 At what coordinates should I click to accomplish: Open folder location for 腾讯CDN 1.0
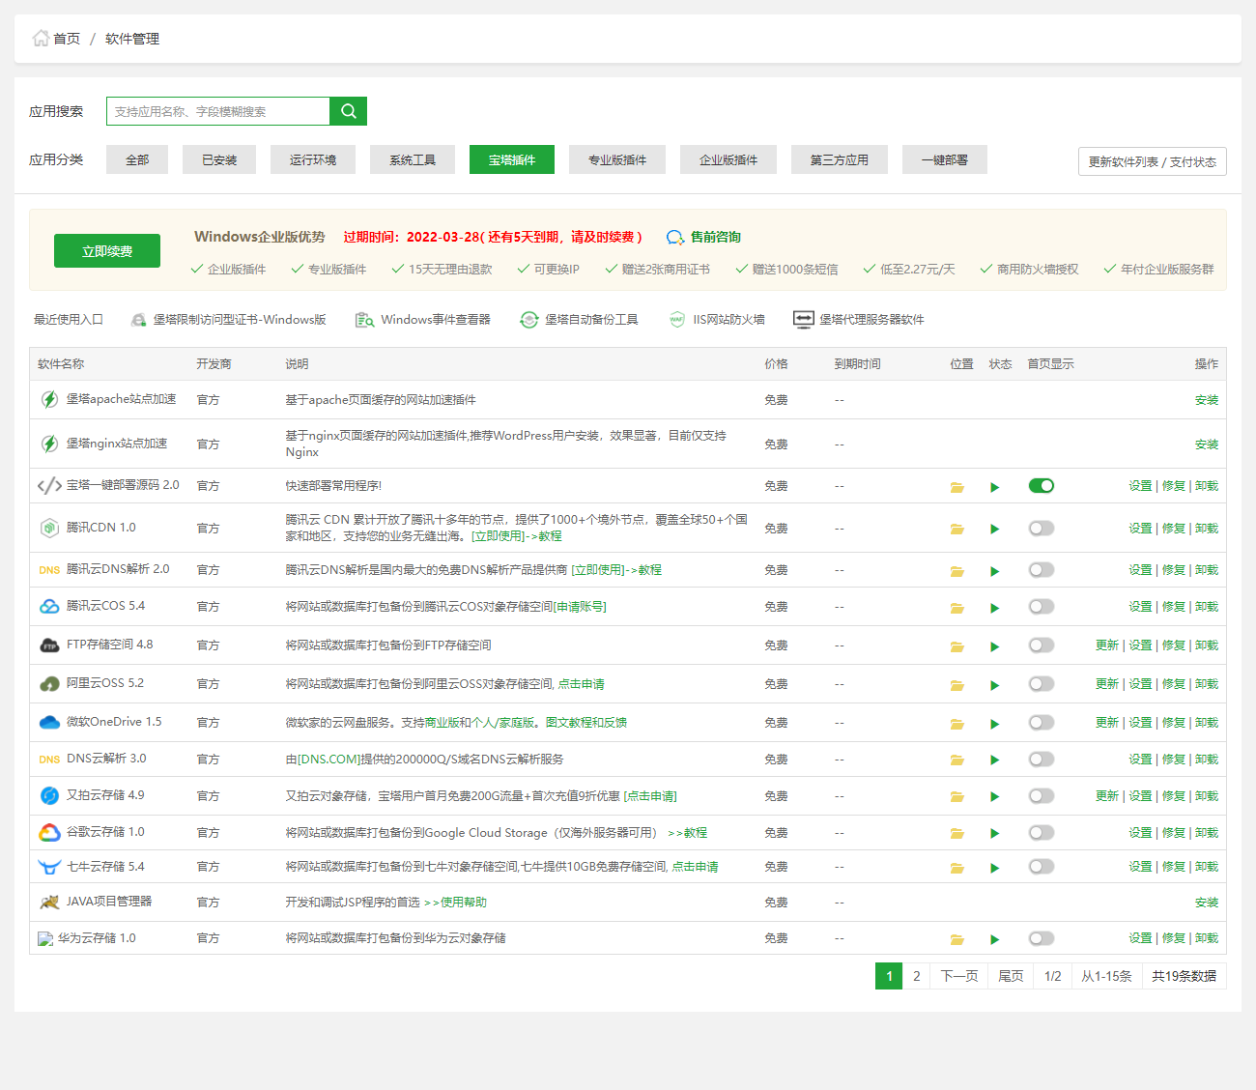956,529
